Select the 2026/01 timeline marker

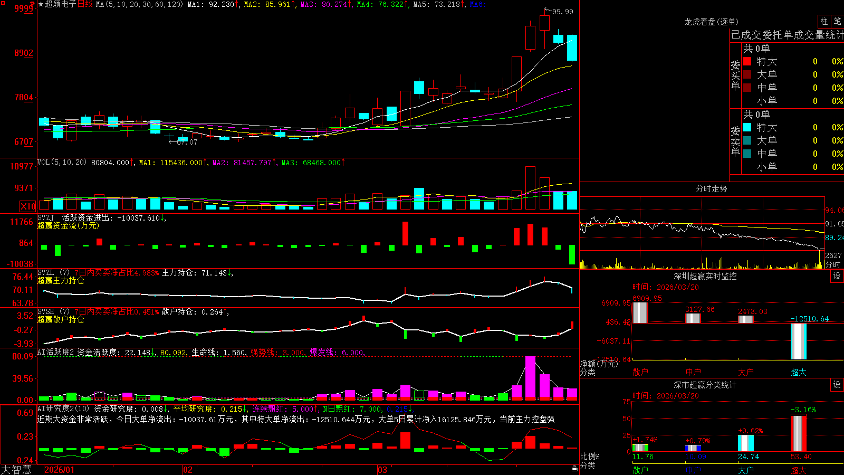(60, 470)
